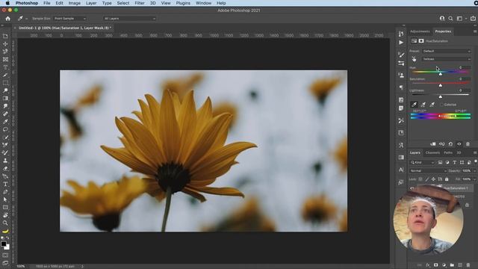Click the Saturation slider handle

point(441,85)
